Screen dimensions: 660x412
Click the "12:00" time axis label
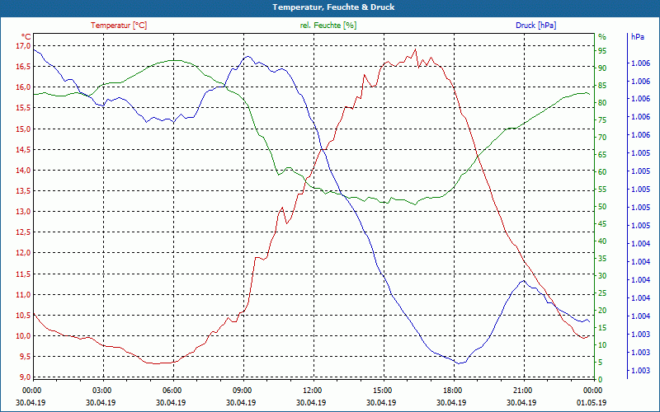click(313, 390)
